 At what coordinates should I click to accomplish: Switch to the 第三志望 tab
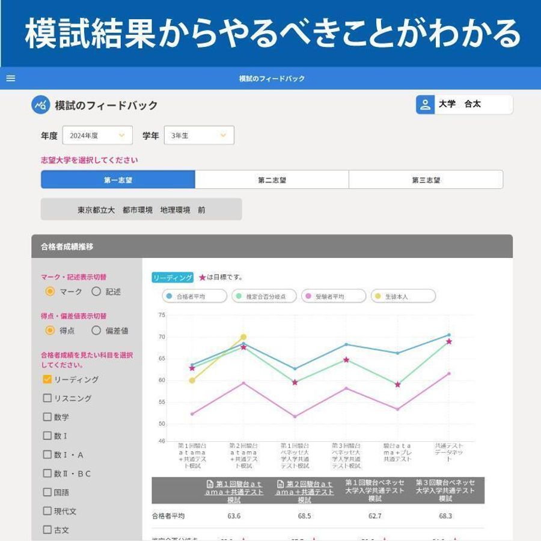point(427,179)
